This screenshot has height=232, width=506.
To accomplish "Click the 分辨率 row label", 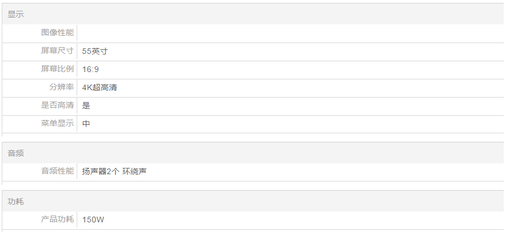I will click(61, 87).
